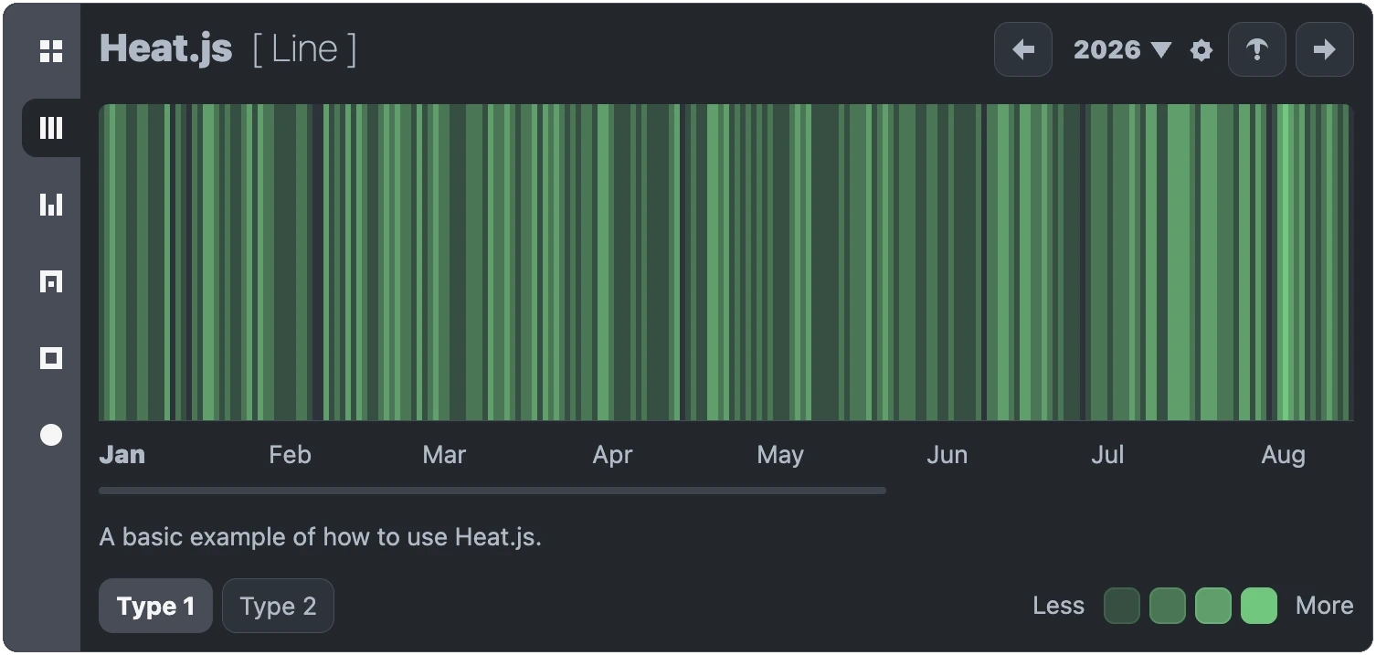Click the horizontal scrollbar under the months

pos(492,491)
